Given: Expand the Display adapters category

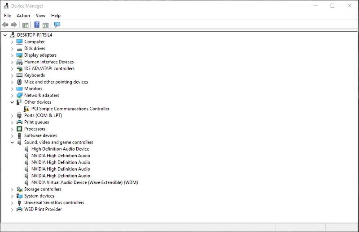Looking at the screenshot, I should pyautogui.click(x=12, y=55).
